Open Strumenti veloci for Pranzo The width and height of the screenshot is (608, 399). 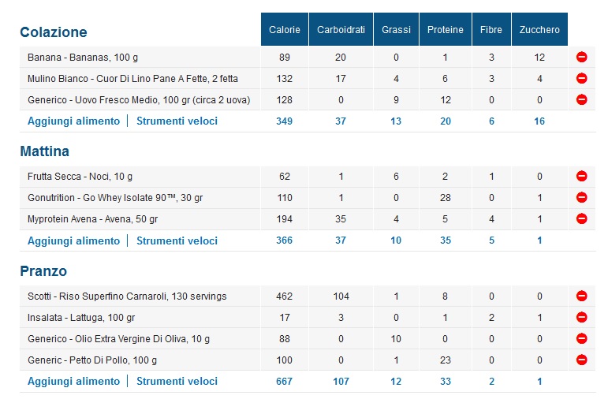(x=177, y=382)
